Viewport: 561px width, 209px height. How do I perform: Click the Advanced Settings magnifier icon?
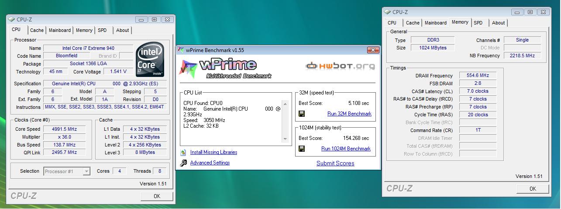[183, 163]
